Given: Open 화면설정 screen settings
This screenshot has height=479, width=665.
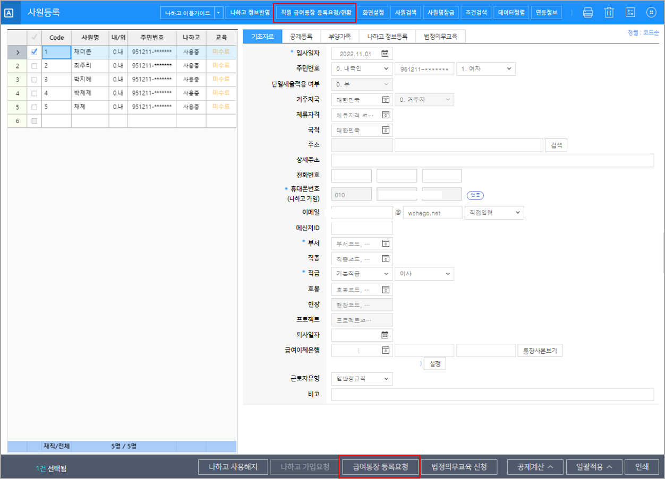Looking at the screenshot, I should pyautogui.click(x=373, y=13).
